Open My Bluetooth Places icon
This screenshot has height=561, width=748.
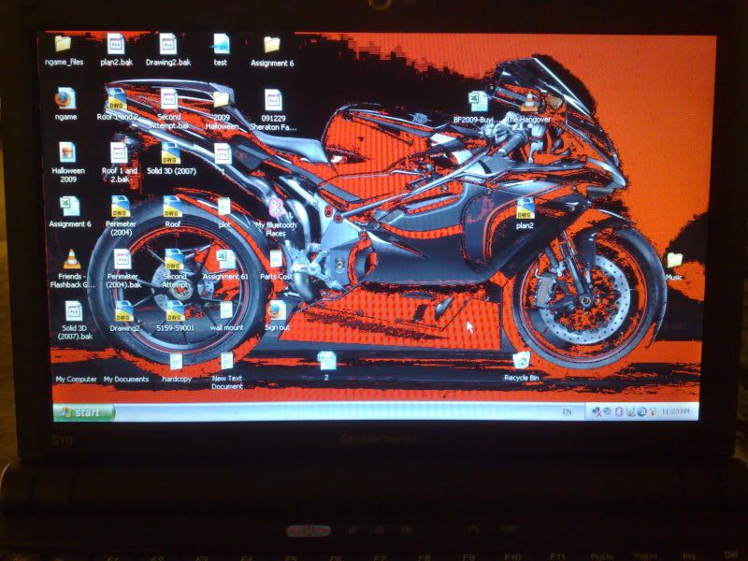pyautogui.click(x=275, y=208)
